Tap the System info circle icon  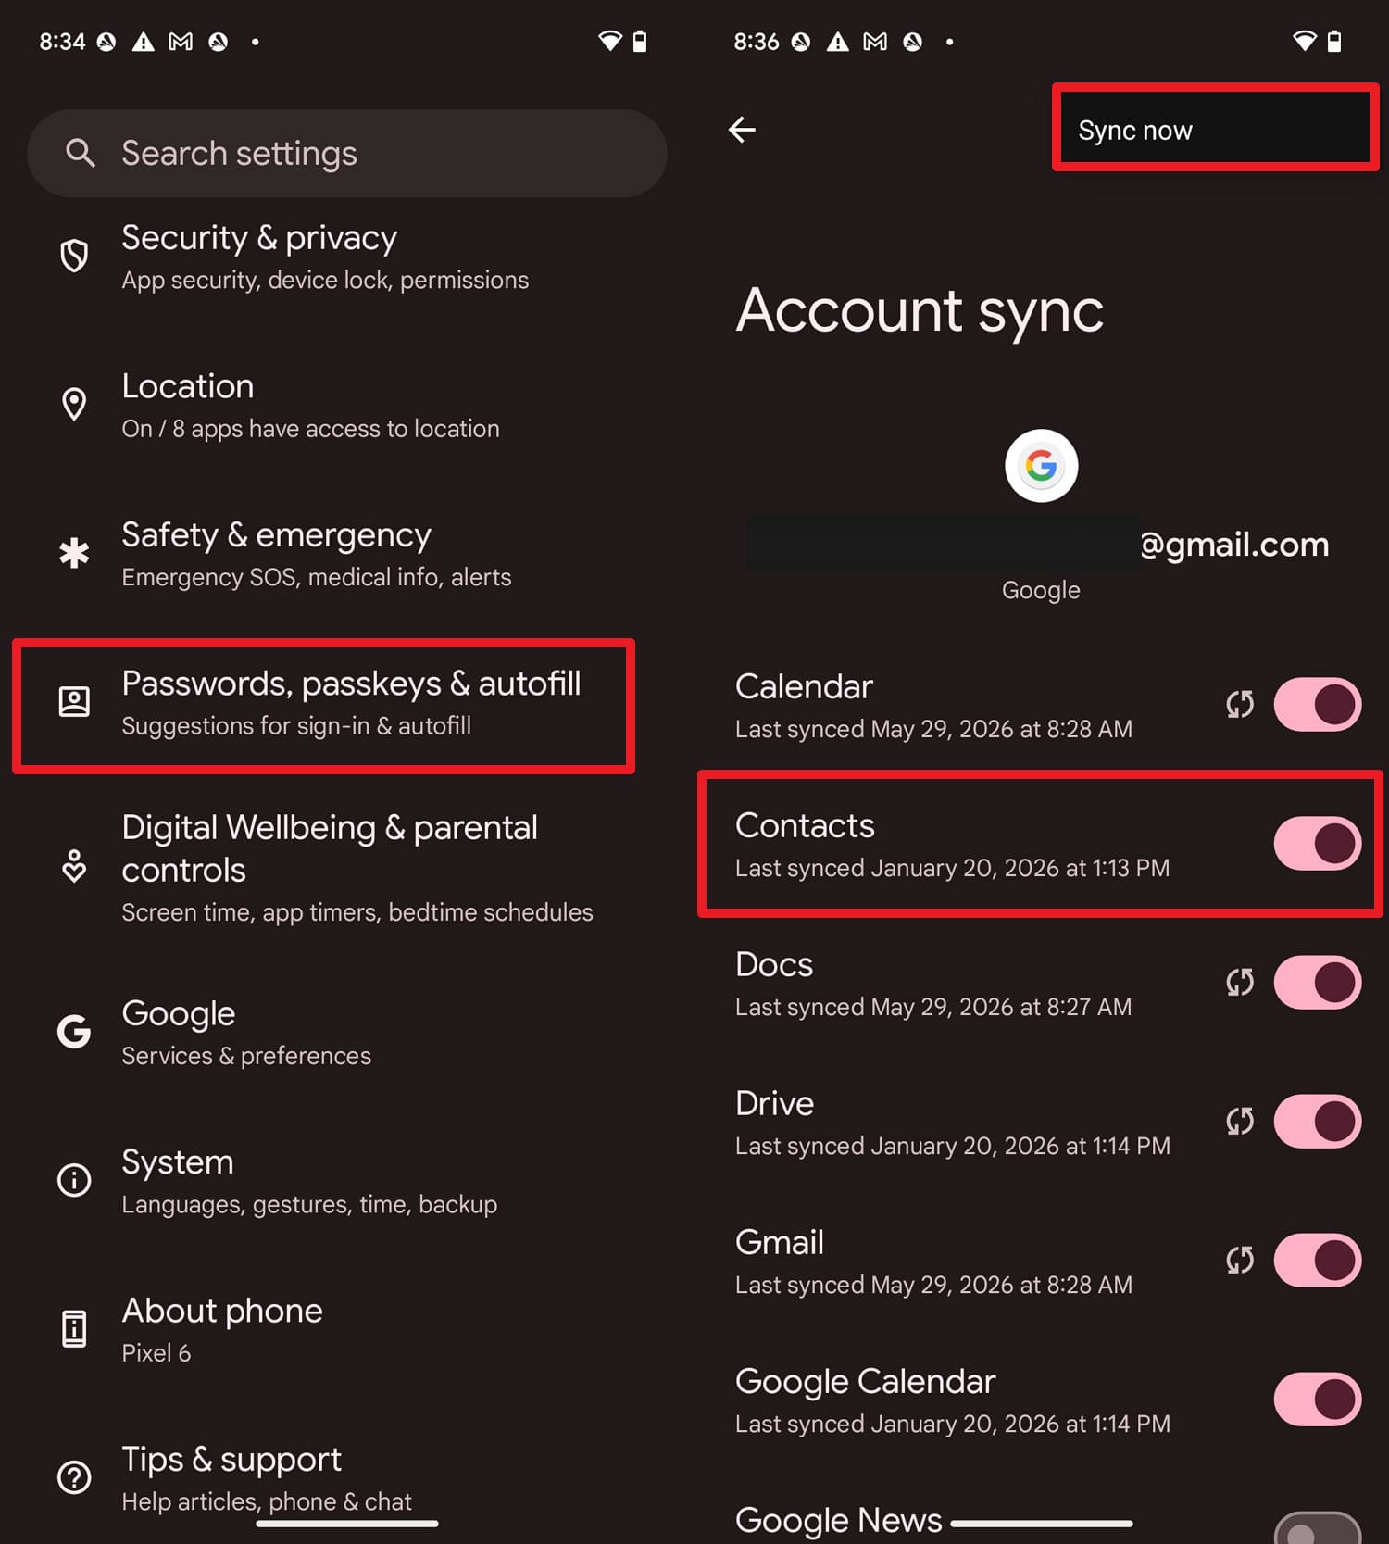click(74, 1180)
